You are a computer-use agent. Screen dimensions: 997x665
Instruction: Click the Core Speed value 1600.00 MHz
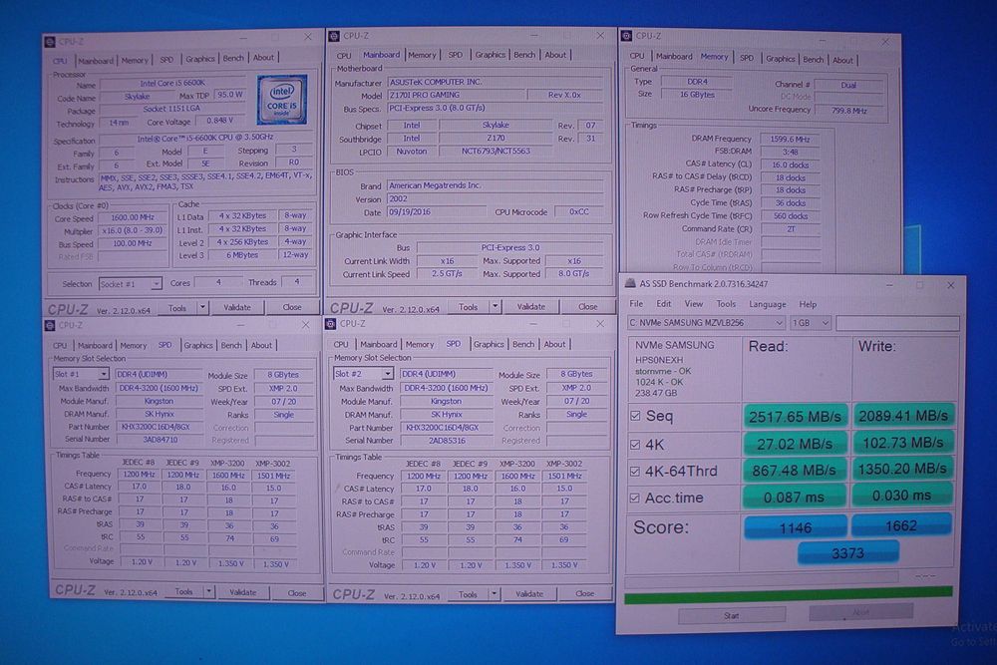coord(133,217)
